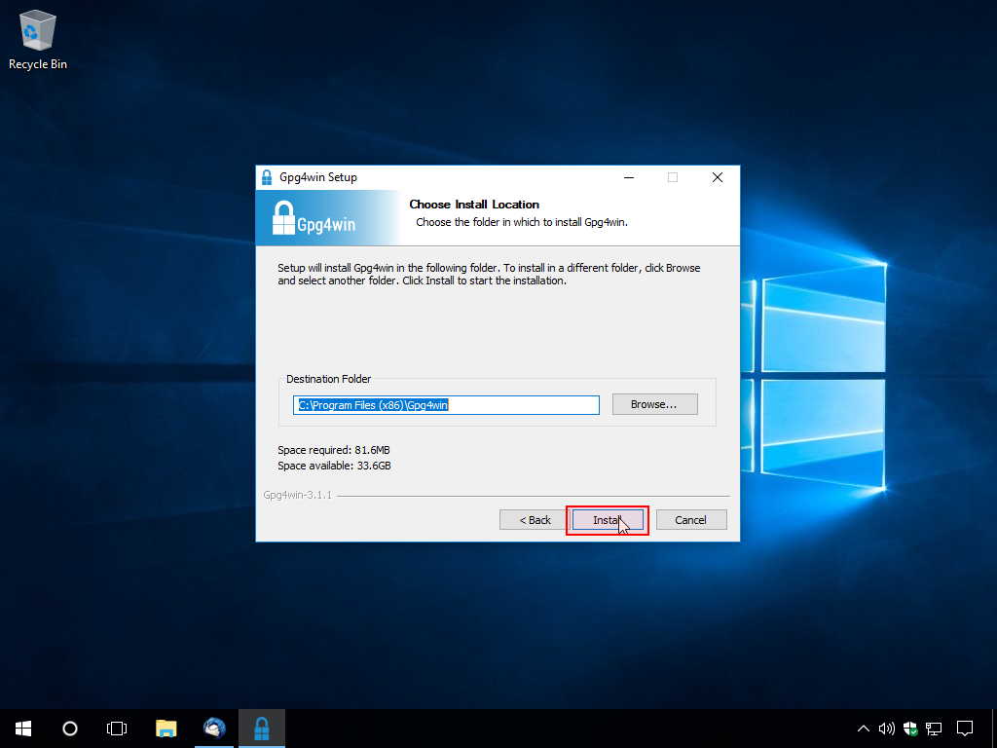Go back with the Back button
This screenshot has height=748, width=997.
point(534,519)
